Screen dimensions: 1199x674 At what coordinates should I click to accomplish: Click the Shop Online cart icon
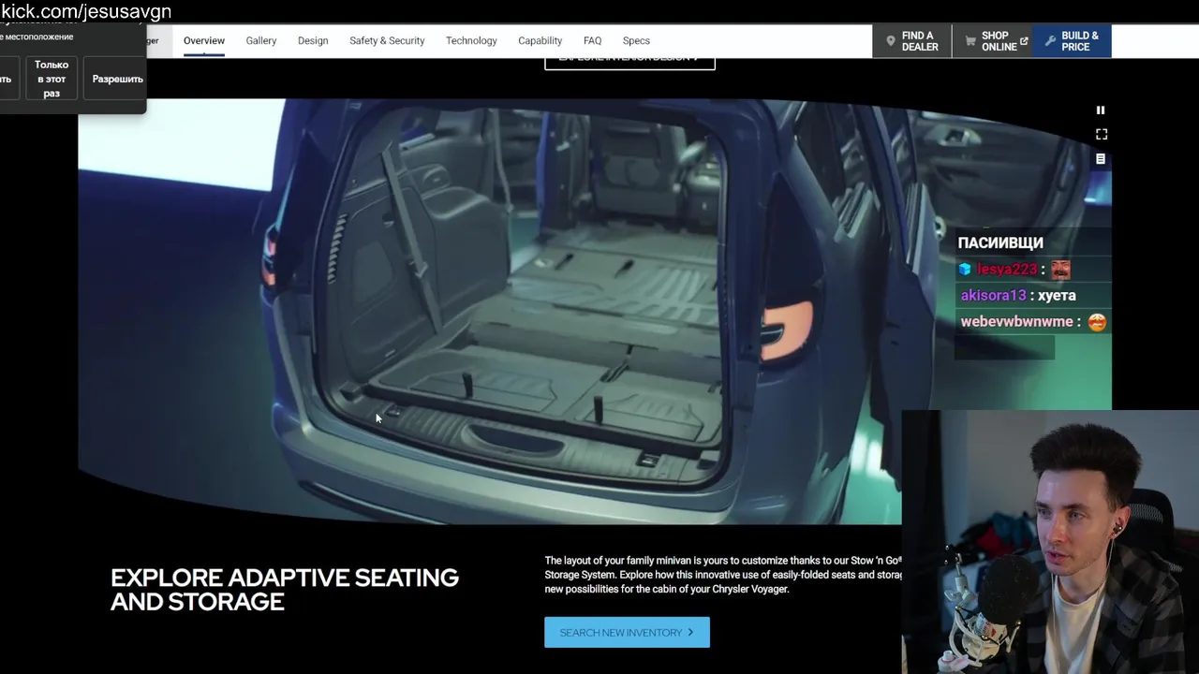(970, 41)
